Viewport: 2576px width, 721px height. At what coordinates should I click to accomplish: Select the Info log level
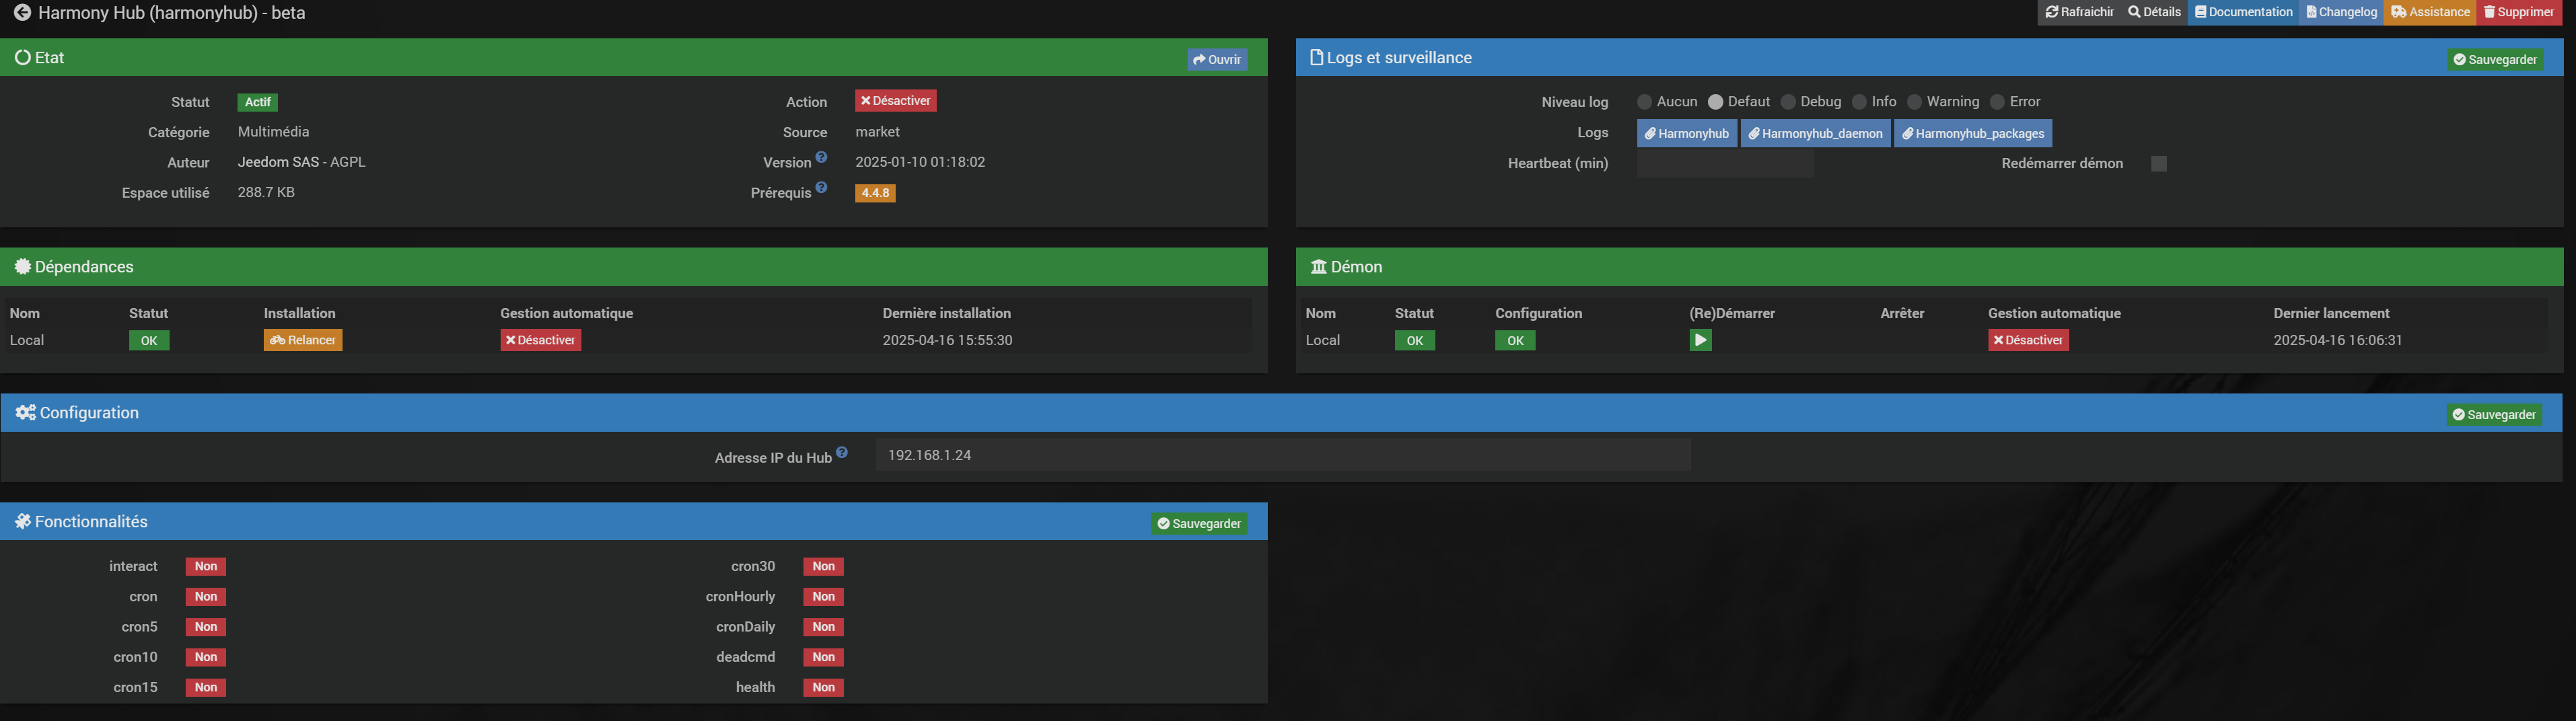[1859, 102]
